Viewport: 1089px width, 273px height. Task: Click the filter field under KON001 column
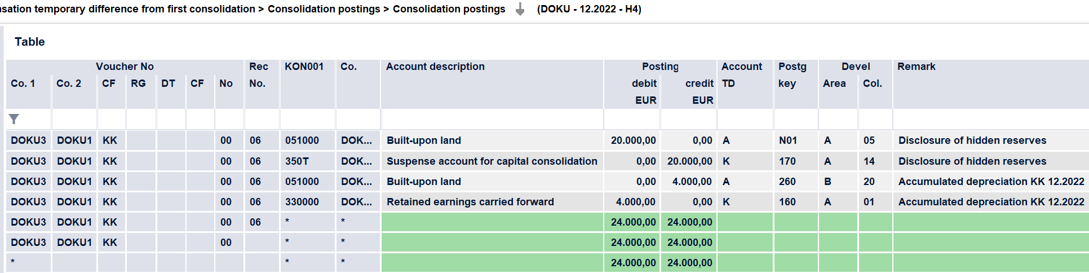[x=308, y=119]
